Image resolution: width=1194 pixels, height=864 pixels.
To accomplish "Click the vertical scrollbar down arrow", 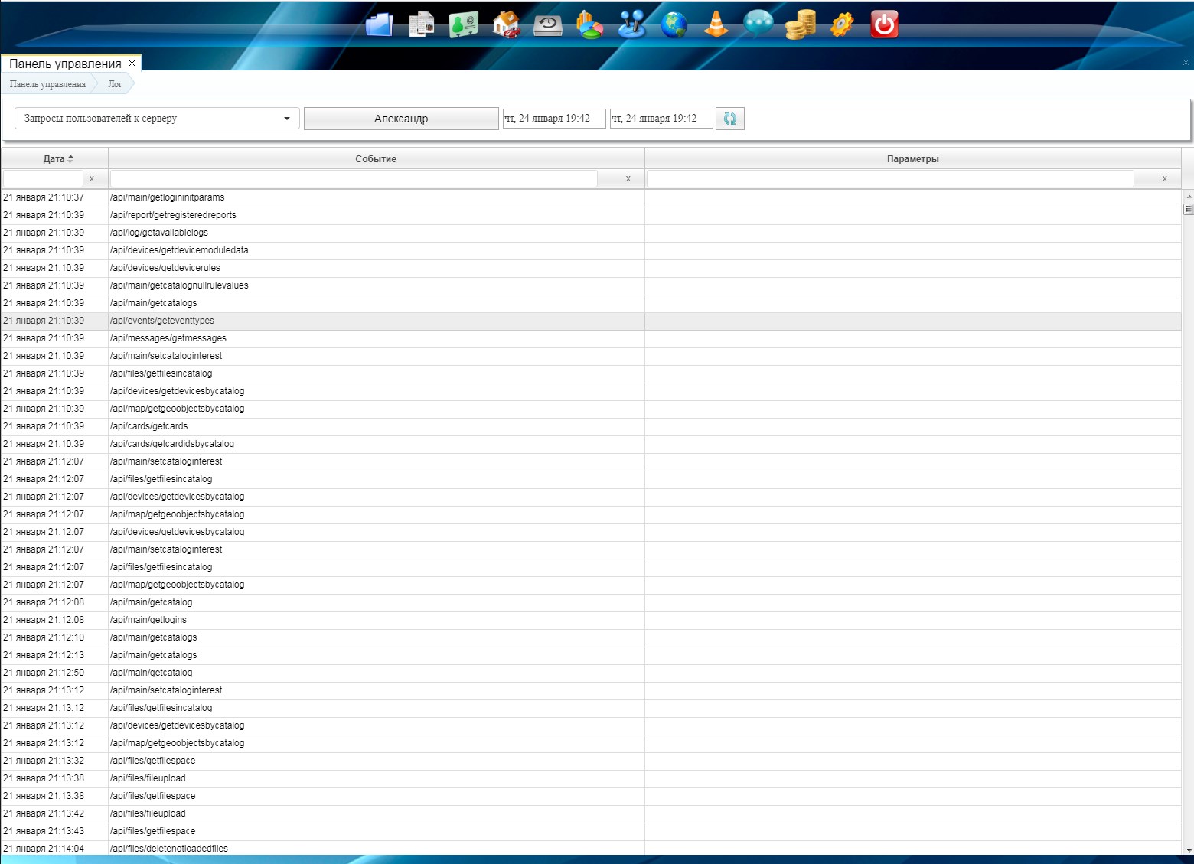I will (x=1189, y=849).
